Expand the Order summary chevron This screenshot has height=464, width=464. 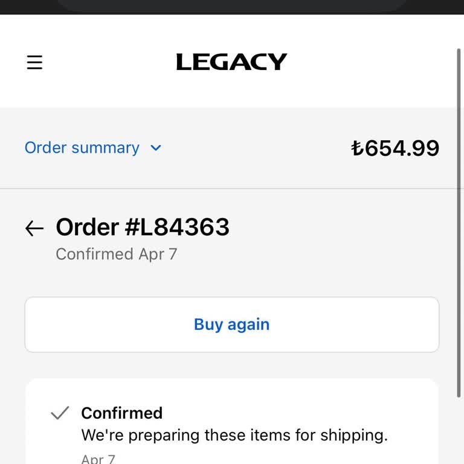[x=156, y=148]
